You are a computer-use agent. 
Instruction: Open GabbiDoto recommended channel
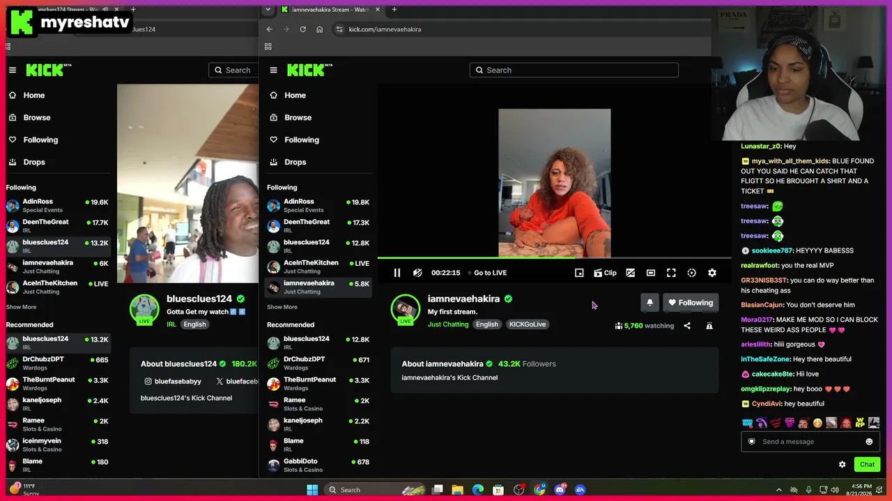tap(318, 465)
